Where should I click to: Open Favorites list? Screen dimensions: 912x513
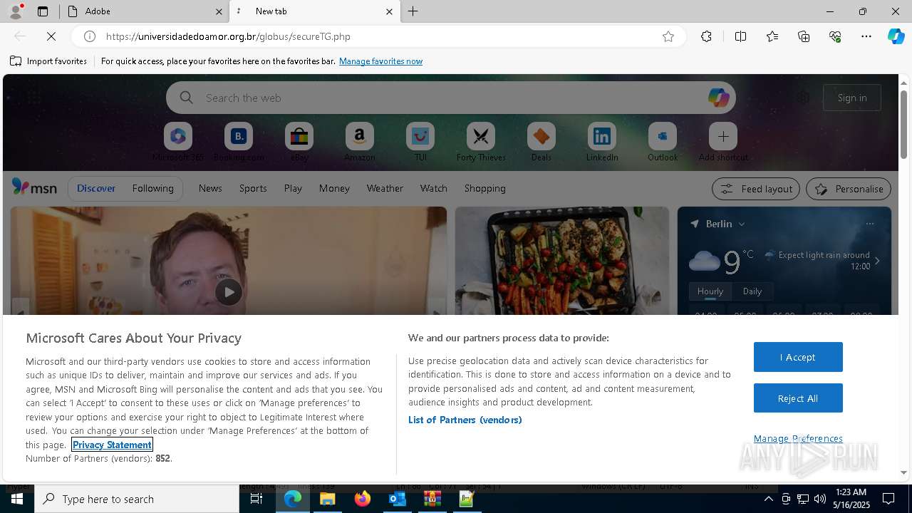point(772,36)
